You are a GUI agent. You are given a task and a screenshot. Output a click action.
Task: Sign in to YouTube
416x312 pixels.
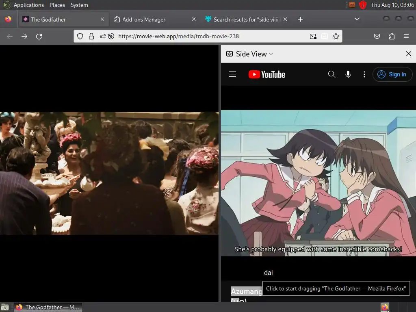point(392,74)
